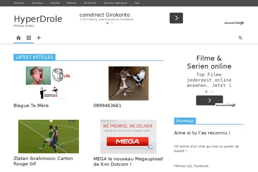The width and height of the screenshot is (258, 172).
Task: Open the comdirect Girokonto ad headline
Action: 104,15
